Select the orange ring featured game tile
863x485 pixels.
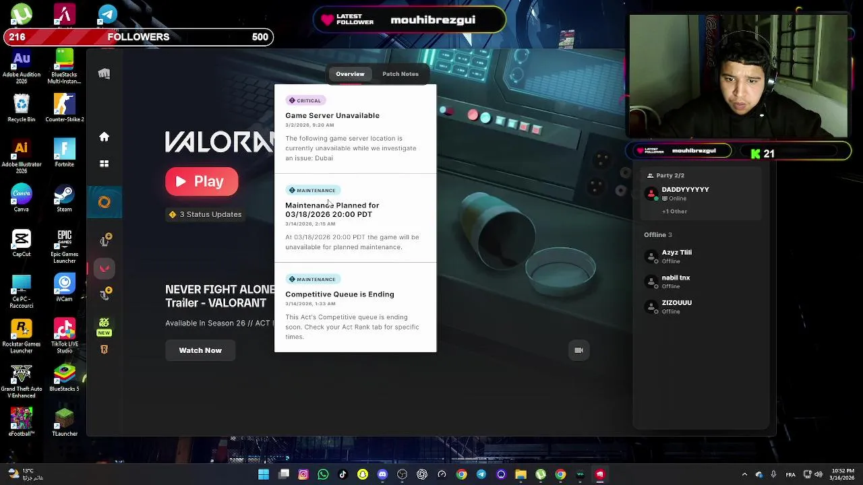click(105, 202)
